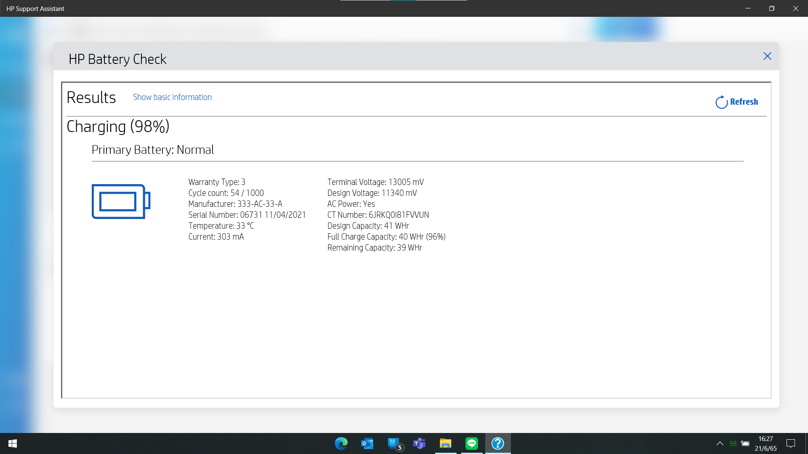Image resolution: width=808 pixels, height=454 pixels.
Task: Close the HP Battery Check dialog
Action: [767, 56]
